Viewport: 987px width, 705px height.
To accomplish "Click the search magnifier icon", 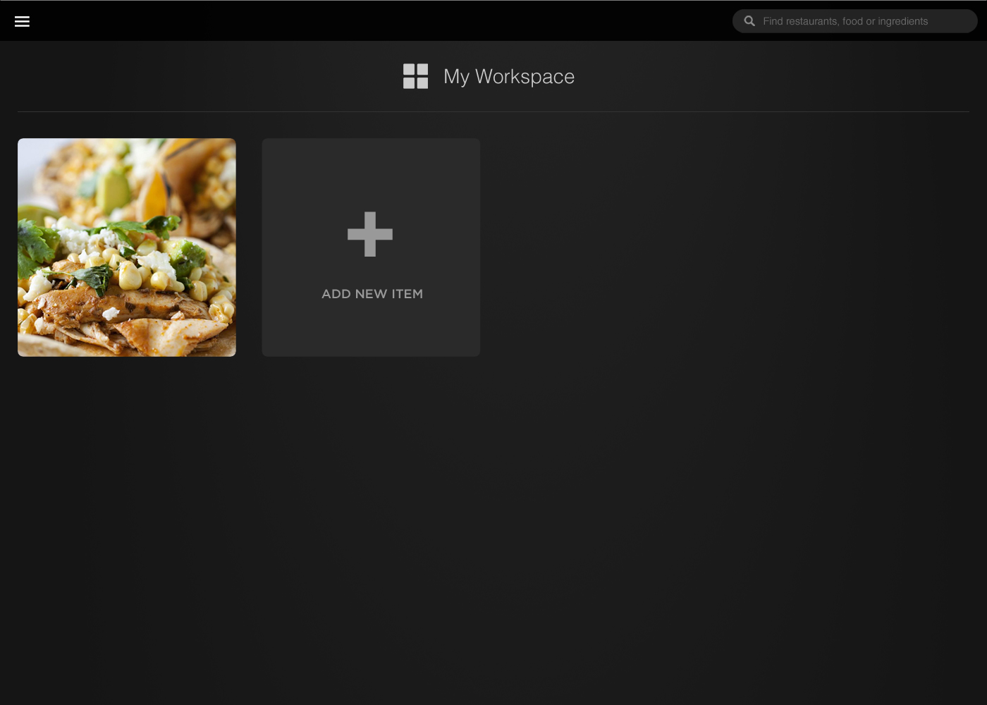I will click(x=749, y=21).
